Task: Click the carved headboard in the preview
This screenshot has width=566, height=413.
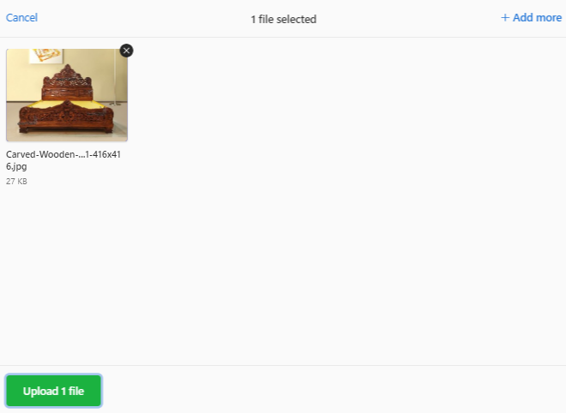Action: coord(67,82)
